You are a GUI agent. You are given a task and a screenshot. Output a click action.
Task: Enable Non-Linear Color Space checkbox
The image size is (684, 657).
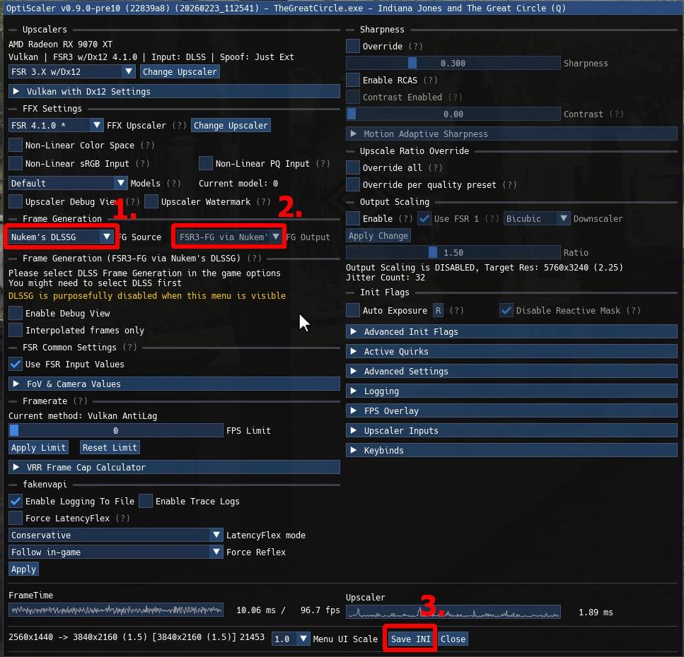coord(16,145)
